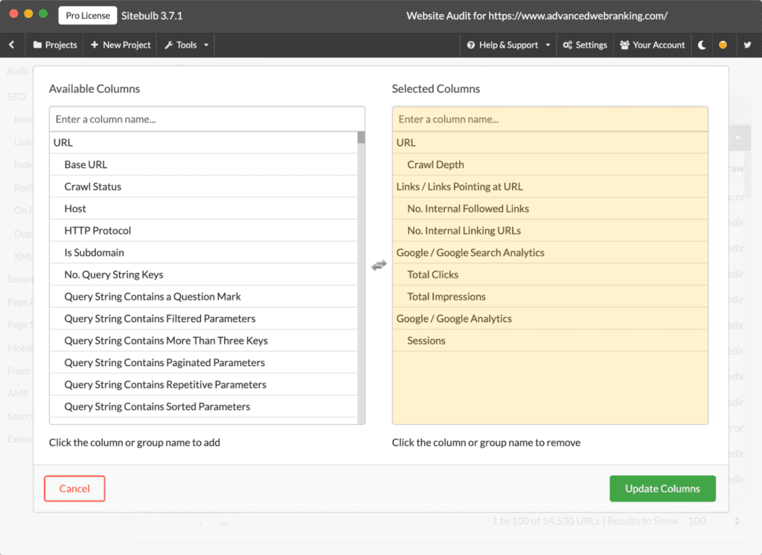Click the back arrow icon
The height and width of the screenshot is (555, 762).
[x=12, y=45]
